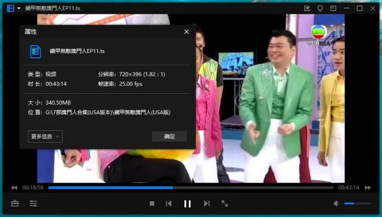Open the toolbox icon in the bottom bar
This screenshot has width=382, height=217.
tap(15, 203)
